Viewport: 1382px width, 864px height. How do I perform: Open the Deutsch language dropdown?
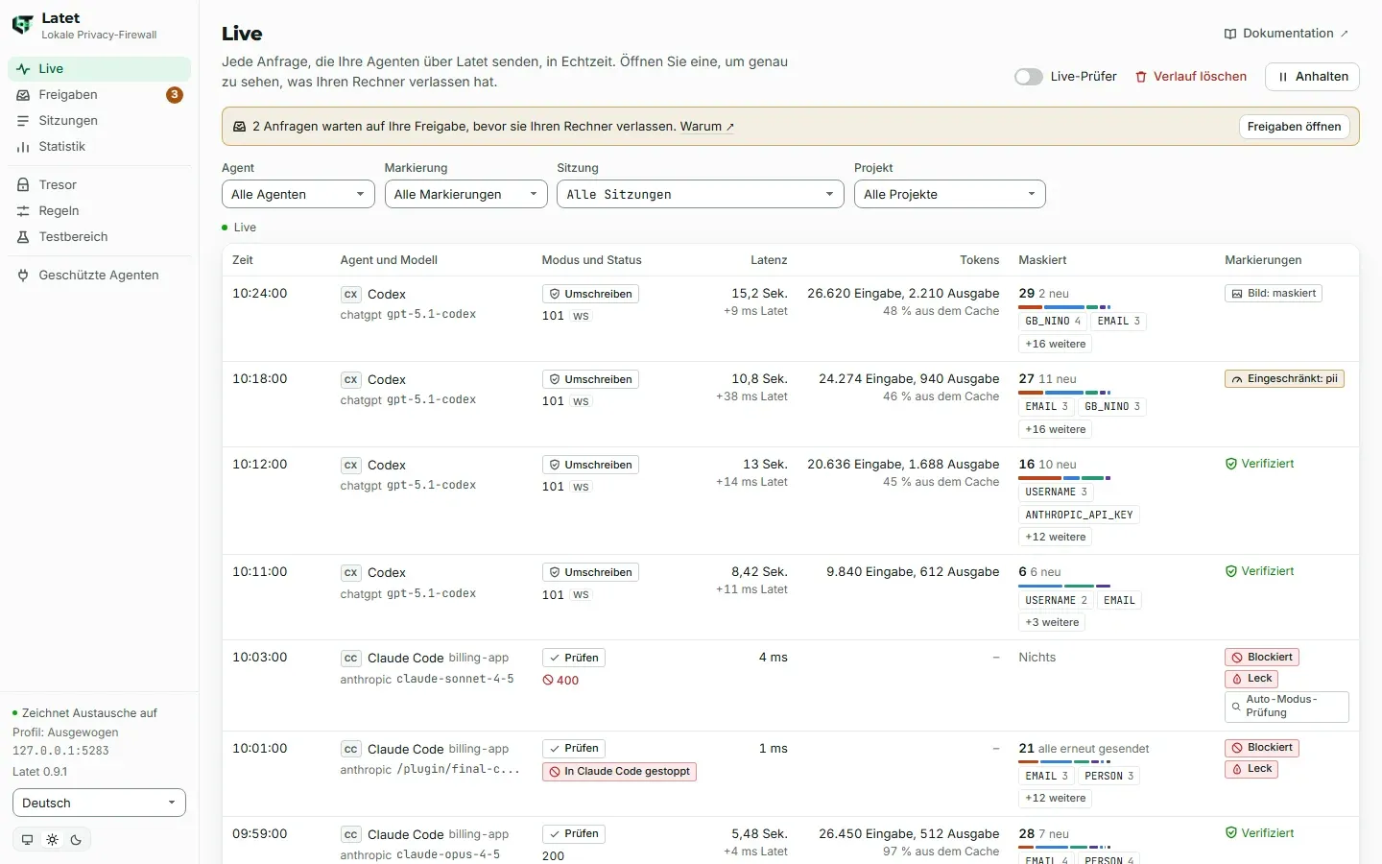(x=99, y=803)
